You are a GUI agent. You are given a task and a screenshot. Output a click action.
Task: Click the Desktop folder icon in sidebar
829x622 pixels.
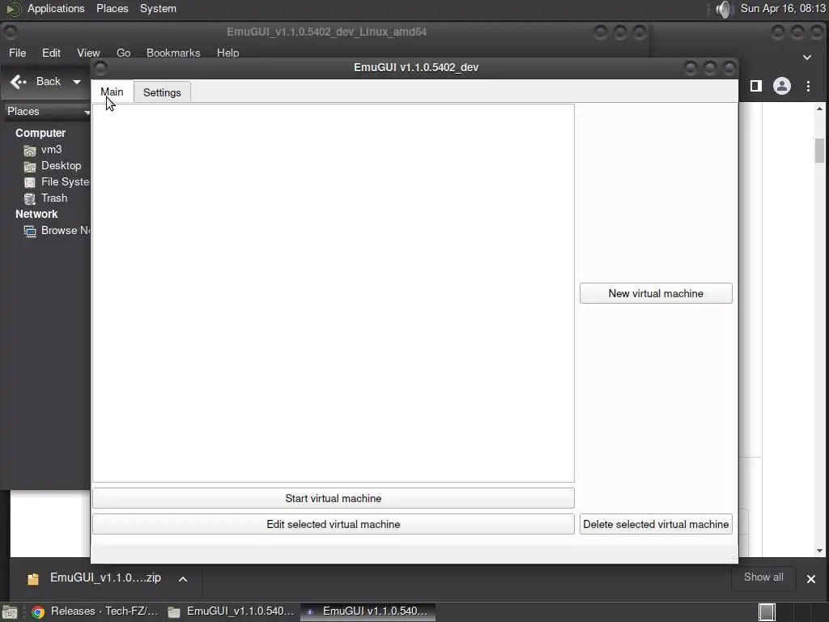coord(30,167)
